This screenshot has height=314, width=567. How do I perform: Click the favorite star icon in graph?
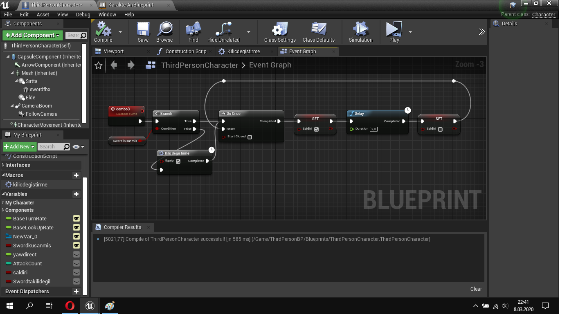point(99,65)
